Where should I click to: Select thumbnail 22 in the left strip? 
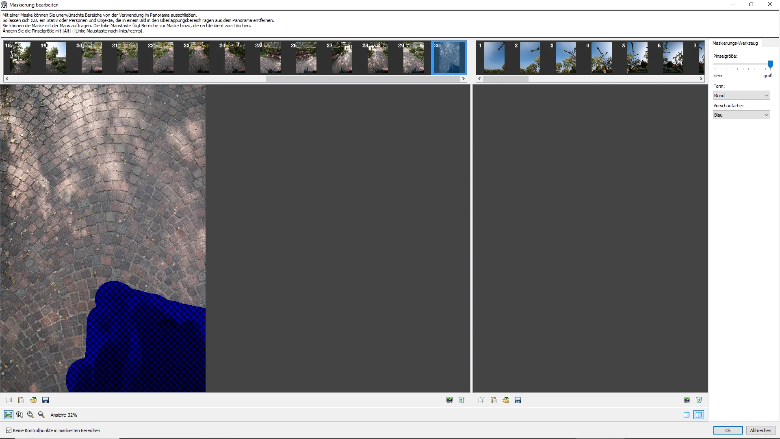tap(163, 58)
